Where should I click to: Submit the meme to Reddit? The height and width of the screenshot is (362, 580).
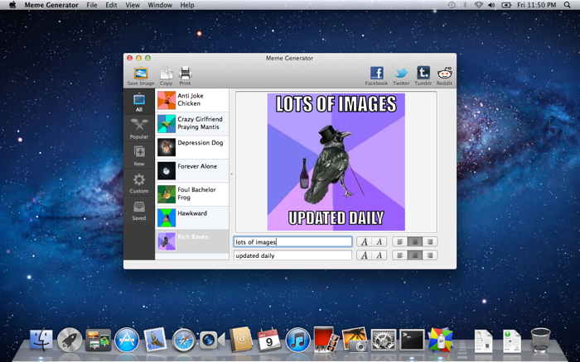pyautogui.click(x=444, y=76)
